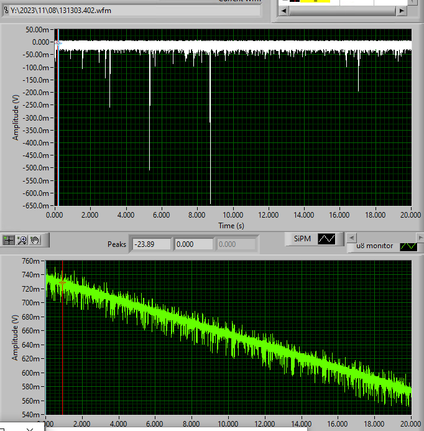Click the 0.000 X-axis start value of upper graph
Viewport: 424px width, 431px height.
55,215
